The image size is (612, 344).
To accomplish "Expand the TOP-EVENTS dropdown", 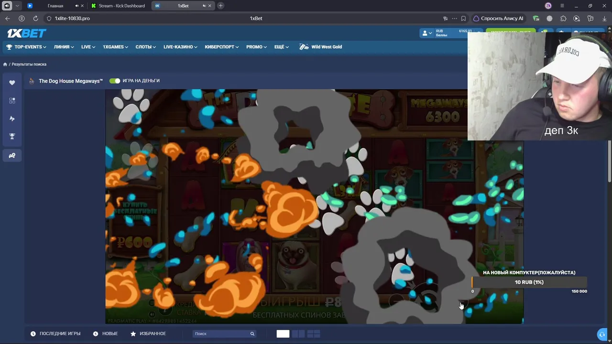I will (26, 47).
